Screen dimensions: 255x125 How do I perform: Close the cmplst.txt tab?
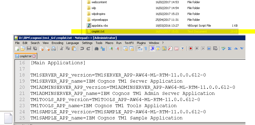tap(34, 56)
